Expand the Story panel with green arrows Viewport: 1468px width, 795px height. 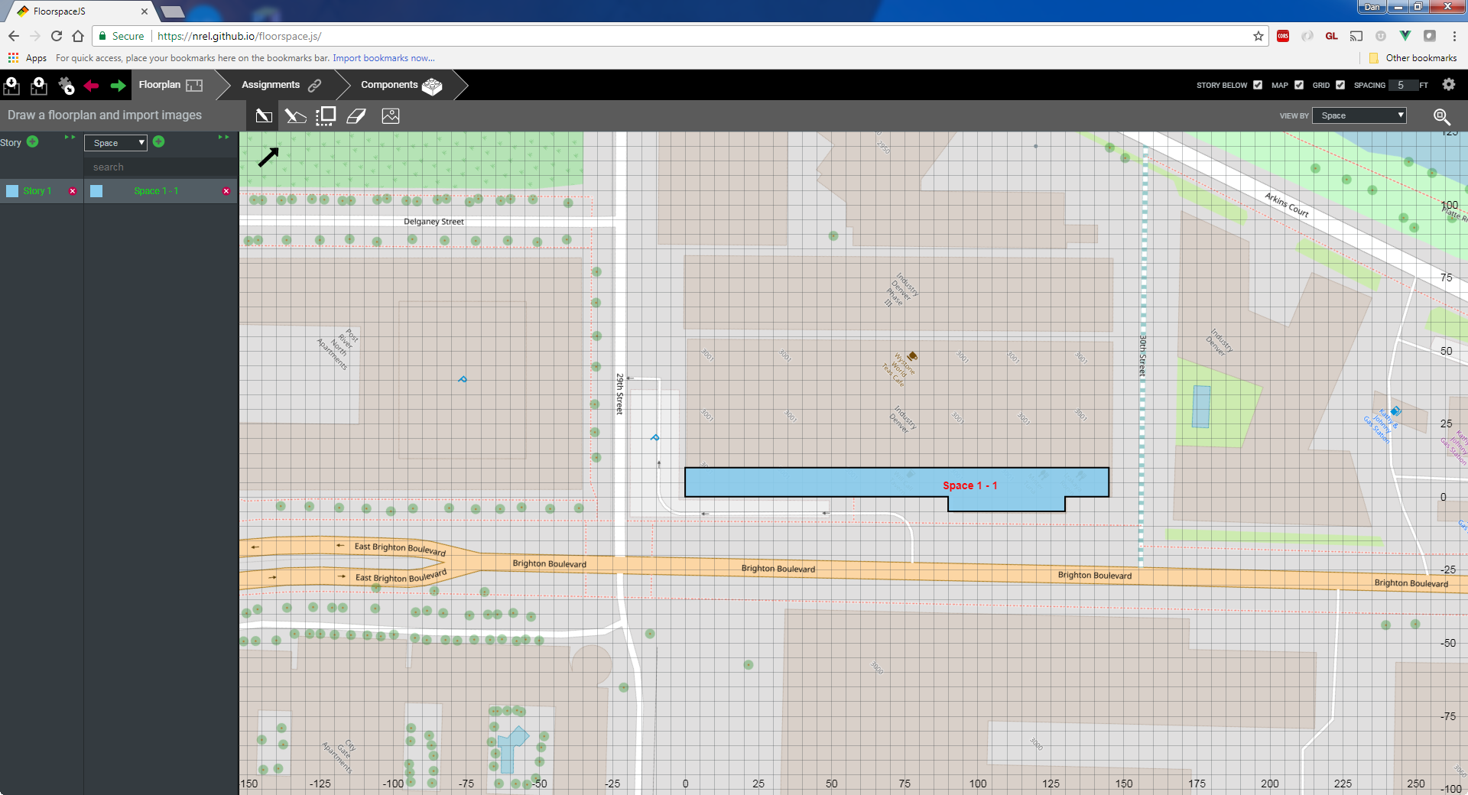tap(70, 138)
